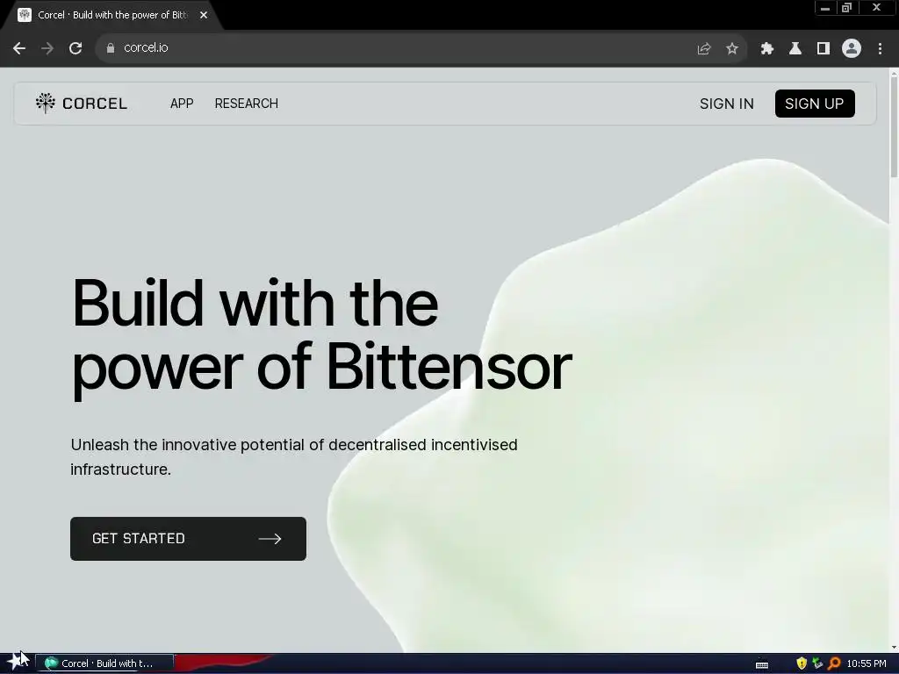Close the Corcel browser tab
The height and width of the screenshot is (674, 899).
[204, 15]
